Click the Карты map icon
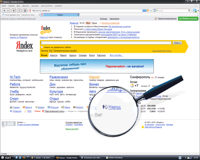Image resolution: width=200 pixels, height=160 pixels. pos(62,107)
